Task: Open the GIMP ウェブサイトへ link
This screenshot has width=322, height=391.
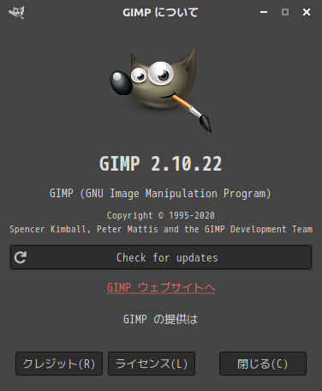Action: coord(161,287)
